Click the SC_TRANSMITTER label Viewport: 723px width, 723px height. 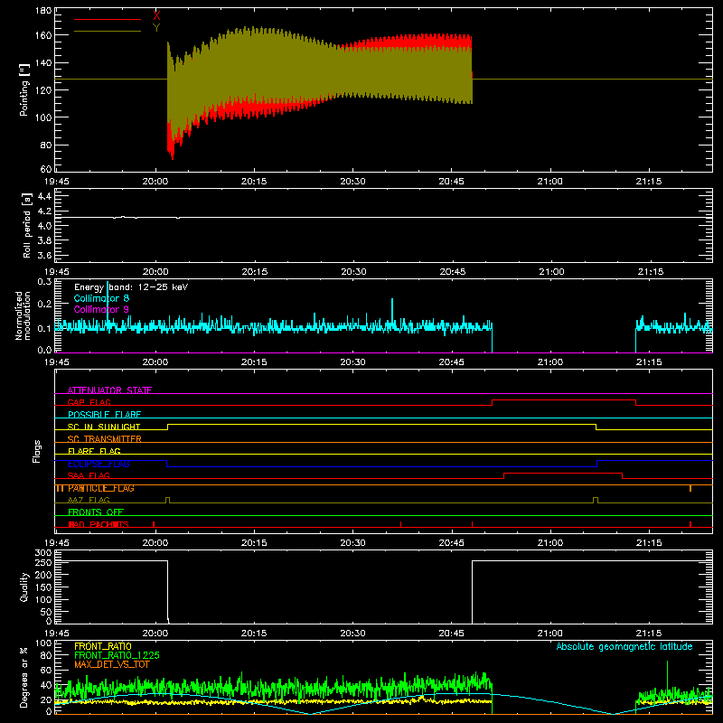[104, 439]
